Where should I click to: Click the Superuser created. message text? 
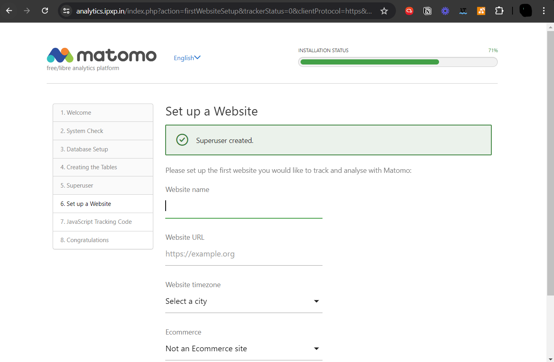coord(225,141)
